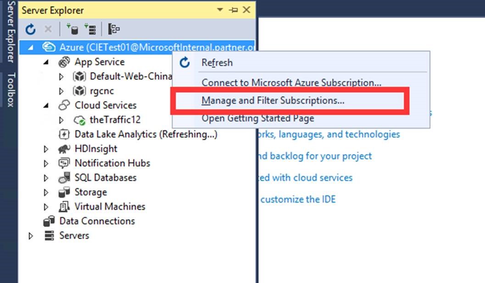Image resolution: width=485 pixels, height=283 pixels.
Task: Click the services tree diagram toolbar icon
Action: click(x=113, y=29)
